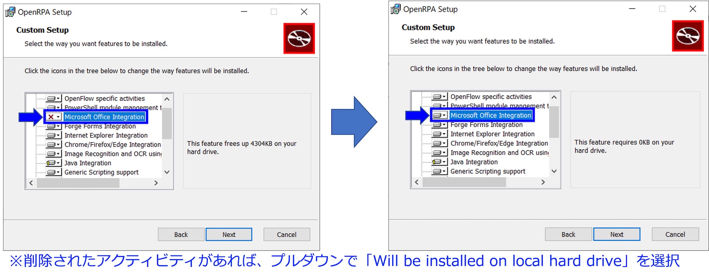This screenshot has width=709, height=280.
Task: Select Chrome/Firefox/Edge Integration text, left window
Action: (113, 144)
